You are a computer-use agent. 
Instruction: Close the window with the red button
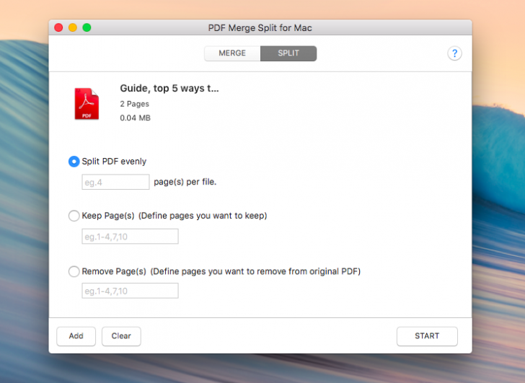[x=58, y=27]
